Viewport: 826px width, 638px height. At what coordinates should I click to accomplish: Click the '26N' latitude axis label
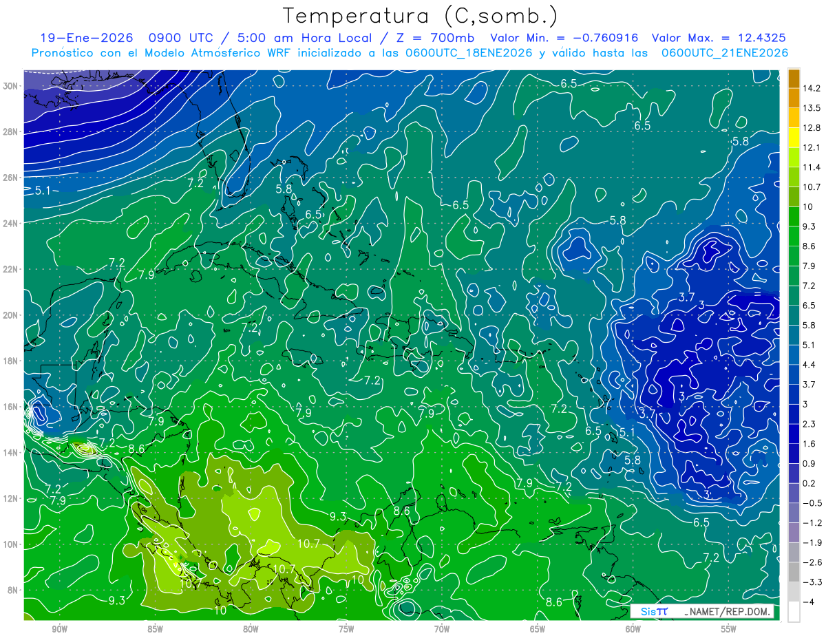10,178
